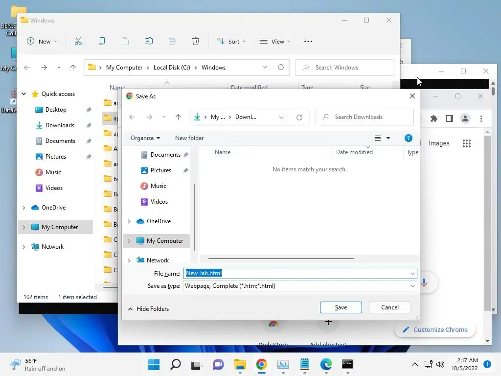The image size is (501, 376).
Task: Click the Delete trash icon in explorer toolbar
Action: [x=196, y=41]
